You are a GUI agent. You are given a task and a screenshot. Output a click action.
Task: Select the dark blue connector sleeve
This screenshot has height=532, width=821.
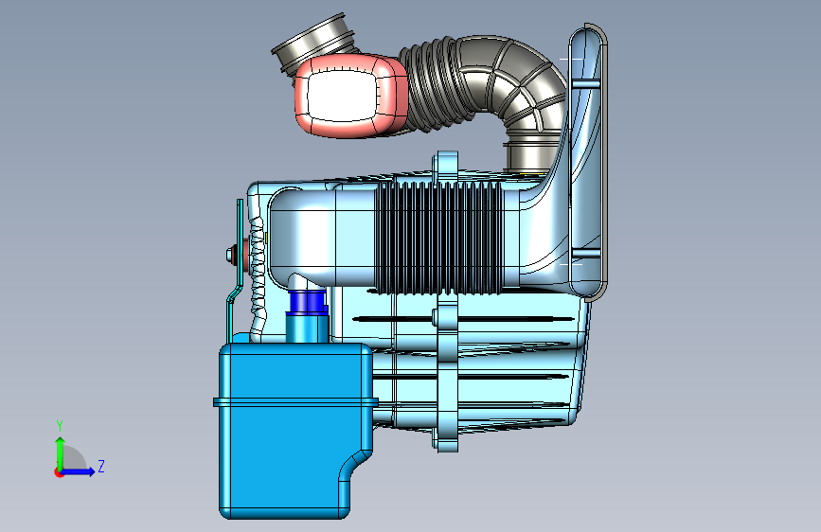point(308,302)
